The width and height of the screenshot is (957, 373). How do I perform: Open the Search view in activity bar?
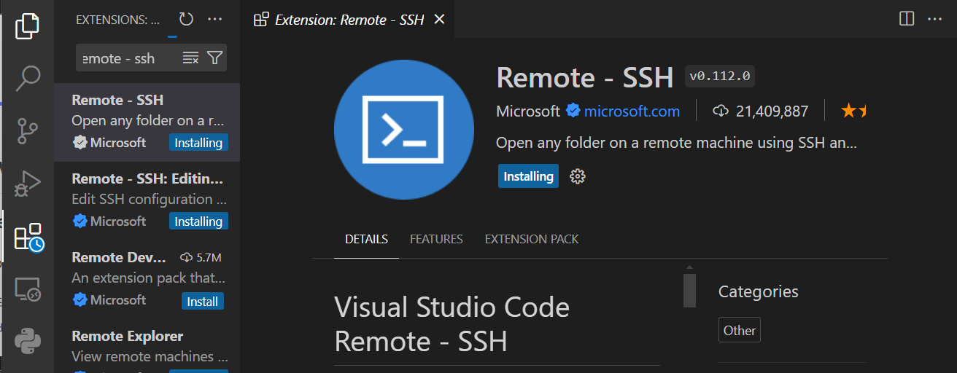point(27,77)
